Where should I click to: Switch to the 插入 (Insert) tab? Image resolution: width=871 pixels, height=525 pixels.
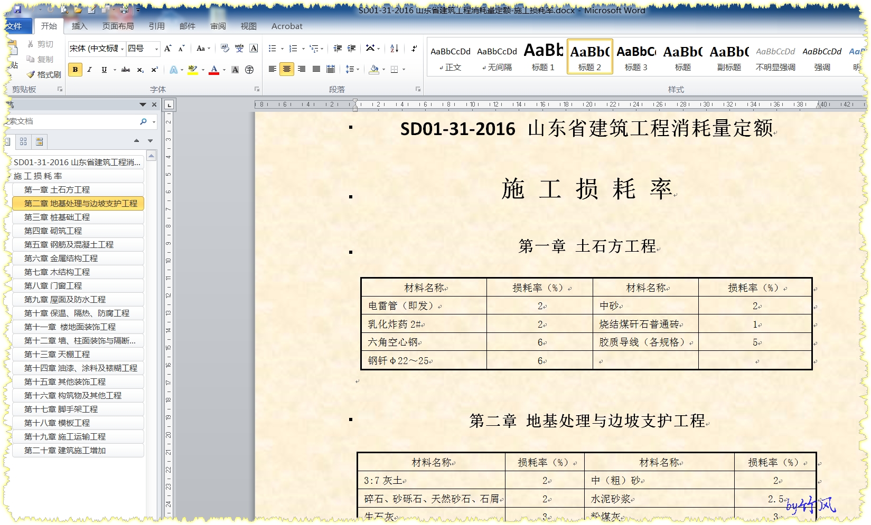point(79,26)
